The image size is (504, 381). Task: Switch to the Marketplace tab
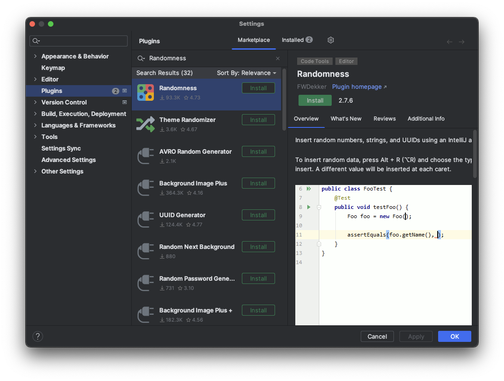click(253, 40)
